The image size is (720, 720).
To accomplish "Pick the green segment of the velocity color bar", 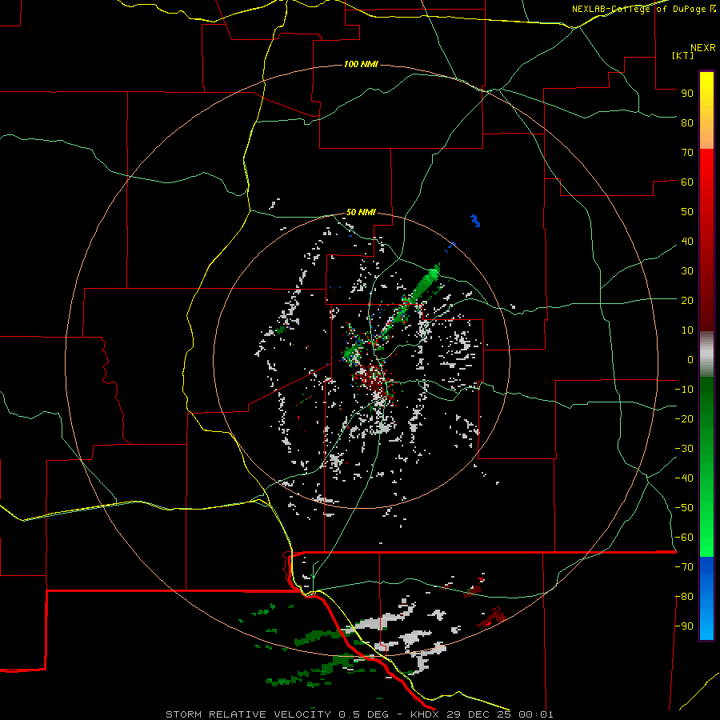I will coord(706,467).
